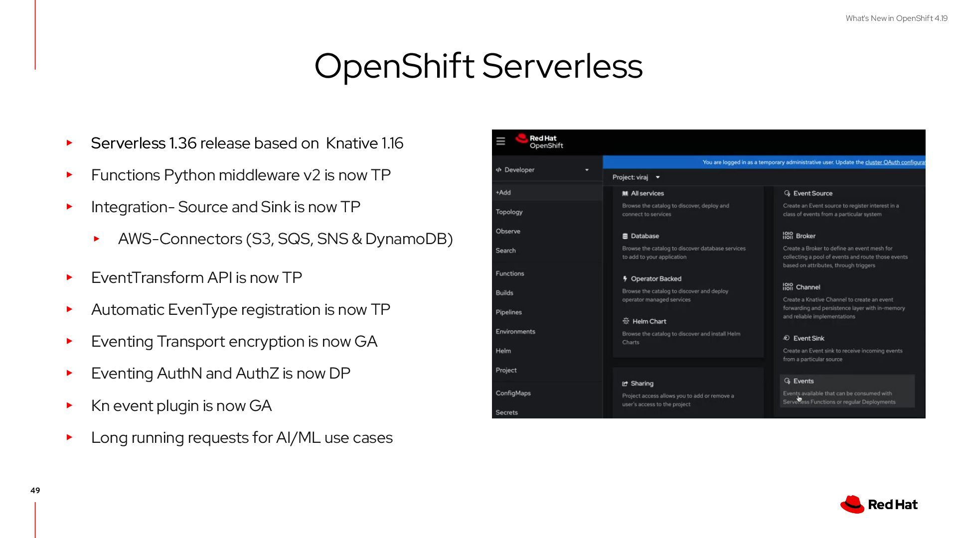The height and width of the screenshot is (538, 957).
Task: Click 'Automatic EvenType registration is now TP'
Action: point(241,310)
